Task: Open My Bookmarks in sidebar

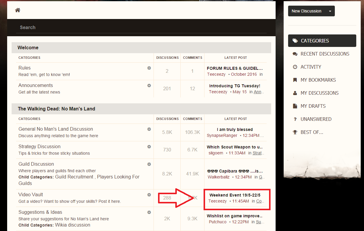Action: click(x=318, y=80)
